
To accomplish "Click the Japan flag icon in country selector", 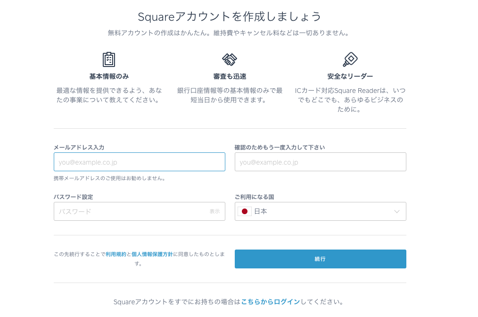I will 245,211.
